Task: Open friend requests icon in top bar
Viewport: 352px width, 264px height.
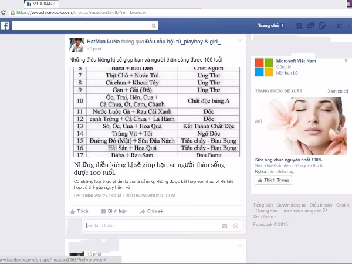Action: 299,26
